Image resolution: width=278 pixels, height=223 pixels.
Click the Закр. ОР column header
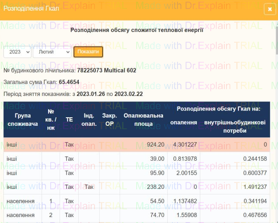(x=109, y=119)
